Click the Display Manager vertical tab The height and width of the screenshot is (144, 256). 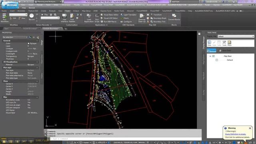pyautogui.click(x=204, y=42)
